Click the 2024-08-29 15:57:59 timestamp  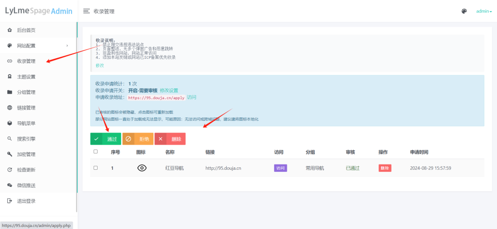pyautogui.click(x=431, y=168)
